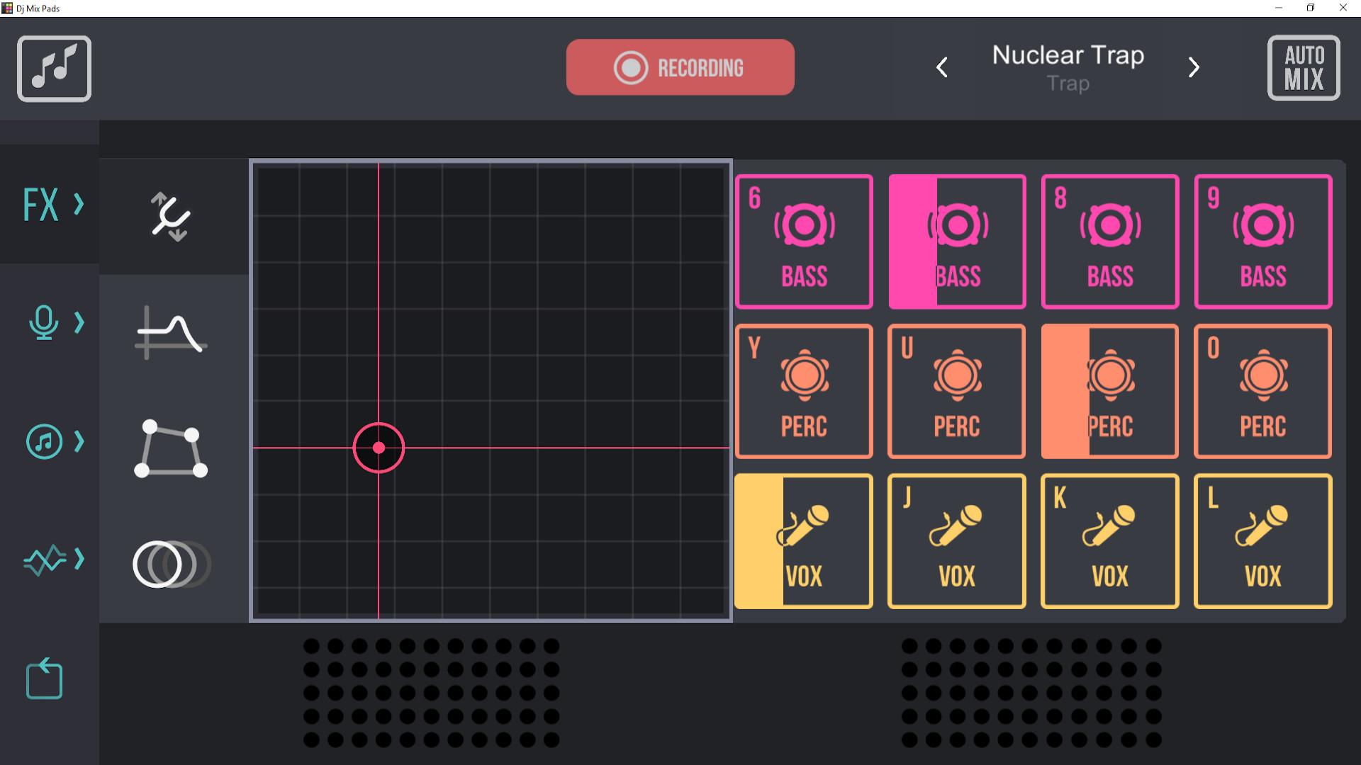Screen dimensions: 1361x765
Task: Select the filter curve effect icon
Action: (x=171, y=333)
